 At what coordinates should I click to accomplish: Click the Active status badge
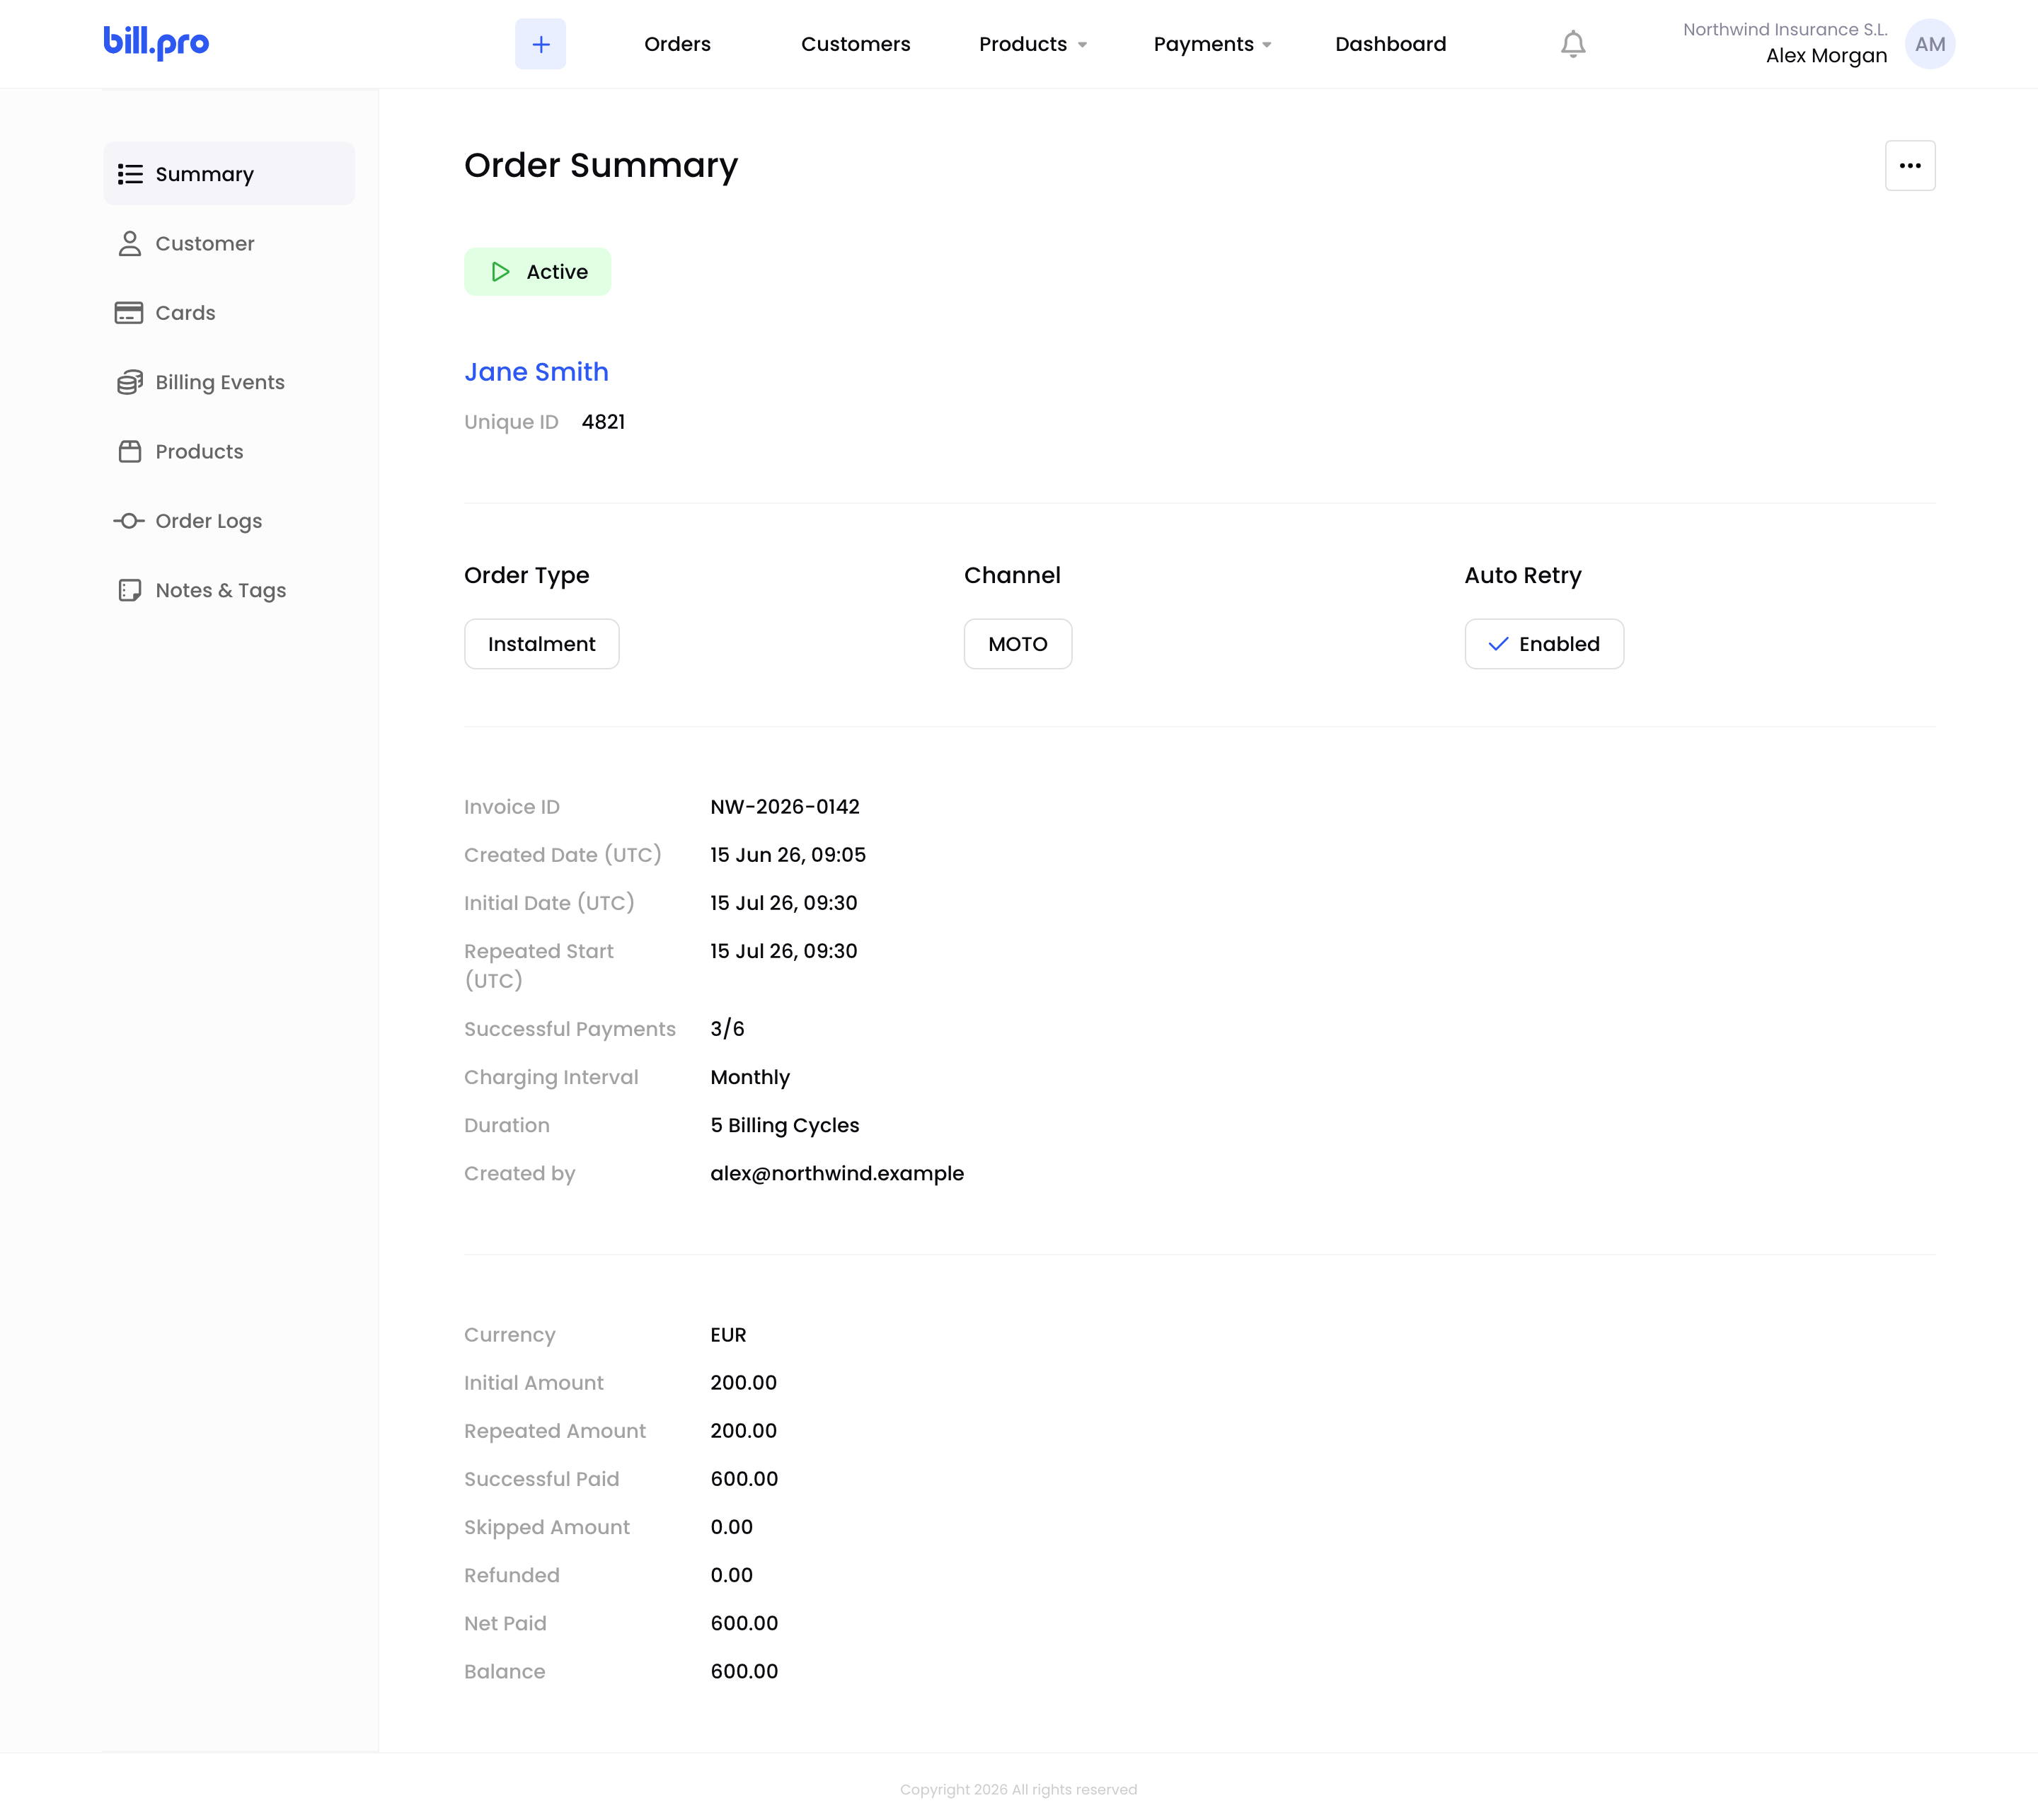point(537,272)
